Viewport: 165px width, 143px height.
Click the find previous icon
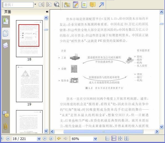click(x=41, y=4)
